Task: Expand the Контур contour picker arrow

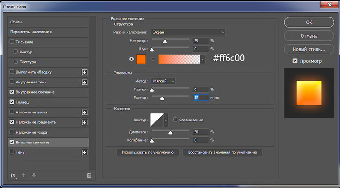Action: coord(166,120)
